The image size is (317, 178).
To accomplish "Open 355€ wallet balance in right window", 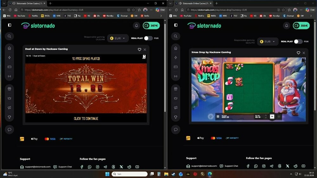I will click(x=301, y=26).
